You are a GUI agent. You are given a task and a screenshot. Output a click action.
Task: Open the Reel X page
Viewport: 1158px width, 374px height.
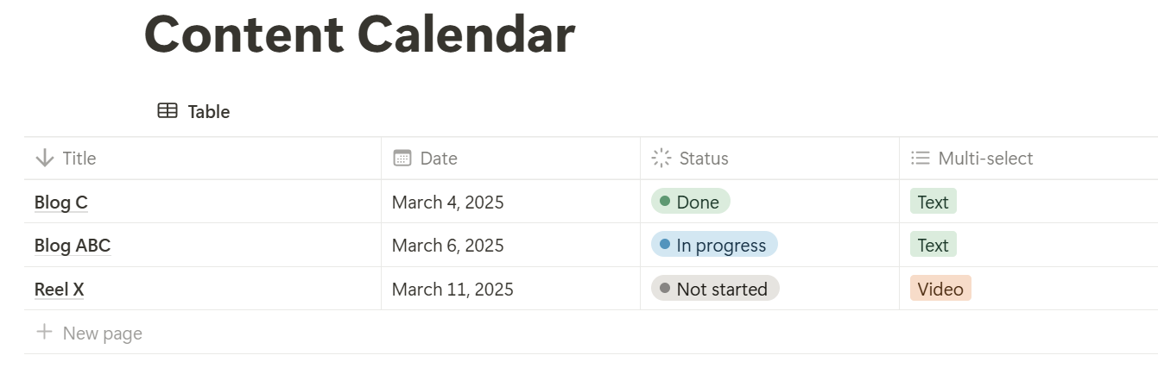pos(60,289)
